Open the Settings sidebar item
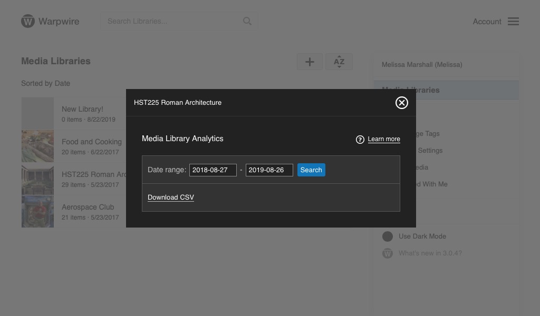This screenshot has width=540, height=316. click(x=430, y=150)
